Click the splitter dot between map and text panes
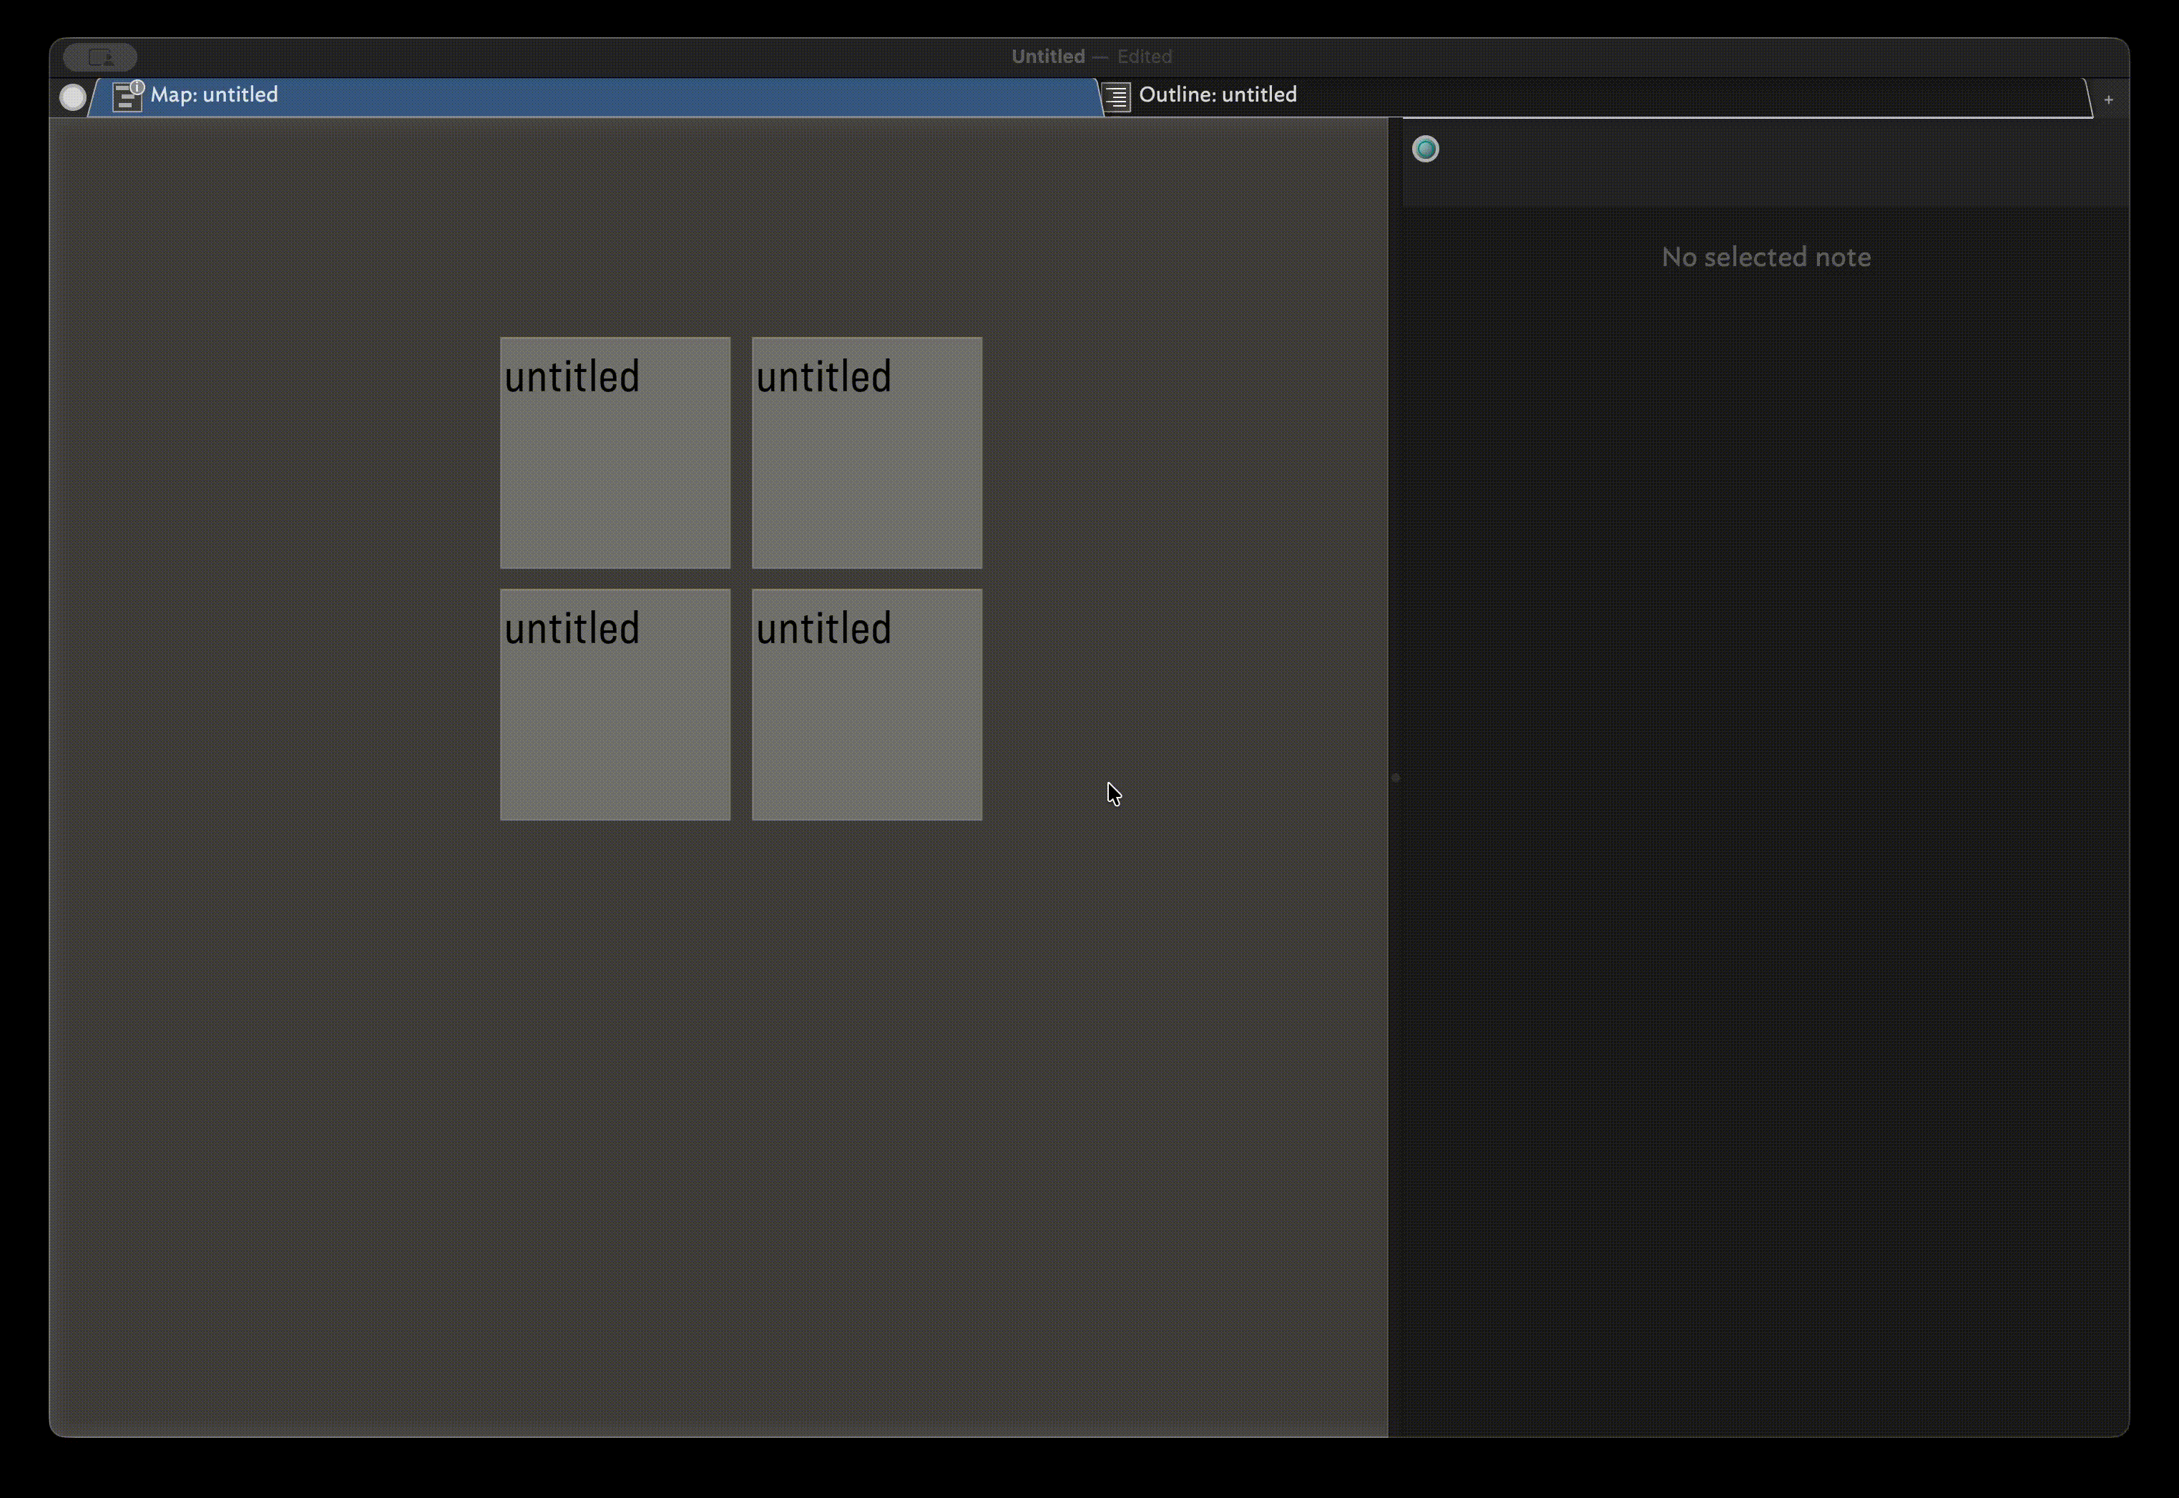Viewport: 2179px width, 1498px height. [x=1394, y=777]
